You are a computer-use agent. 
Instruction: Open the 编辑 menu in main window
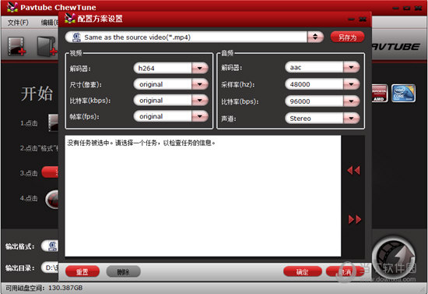click(x=49, y=23)
